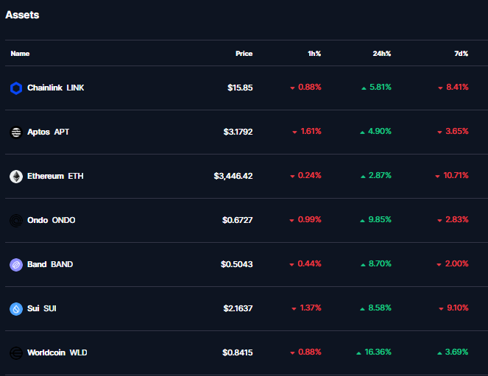Click Chainlink 24h change 5.81%
Screen dimensions: 488x376
[376, 87]
